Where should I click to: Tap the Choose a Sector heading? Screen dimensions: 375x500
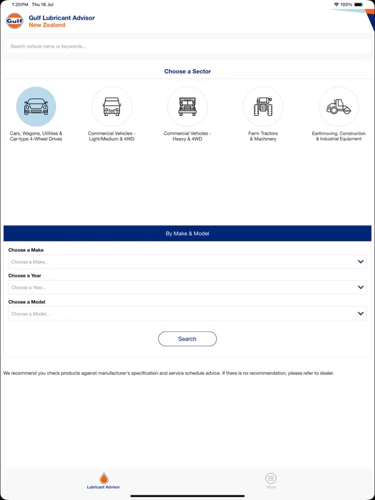pyautogui.click(x=187, y=72)
